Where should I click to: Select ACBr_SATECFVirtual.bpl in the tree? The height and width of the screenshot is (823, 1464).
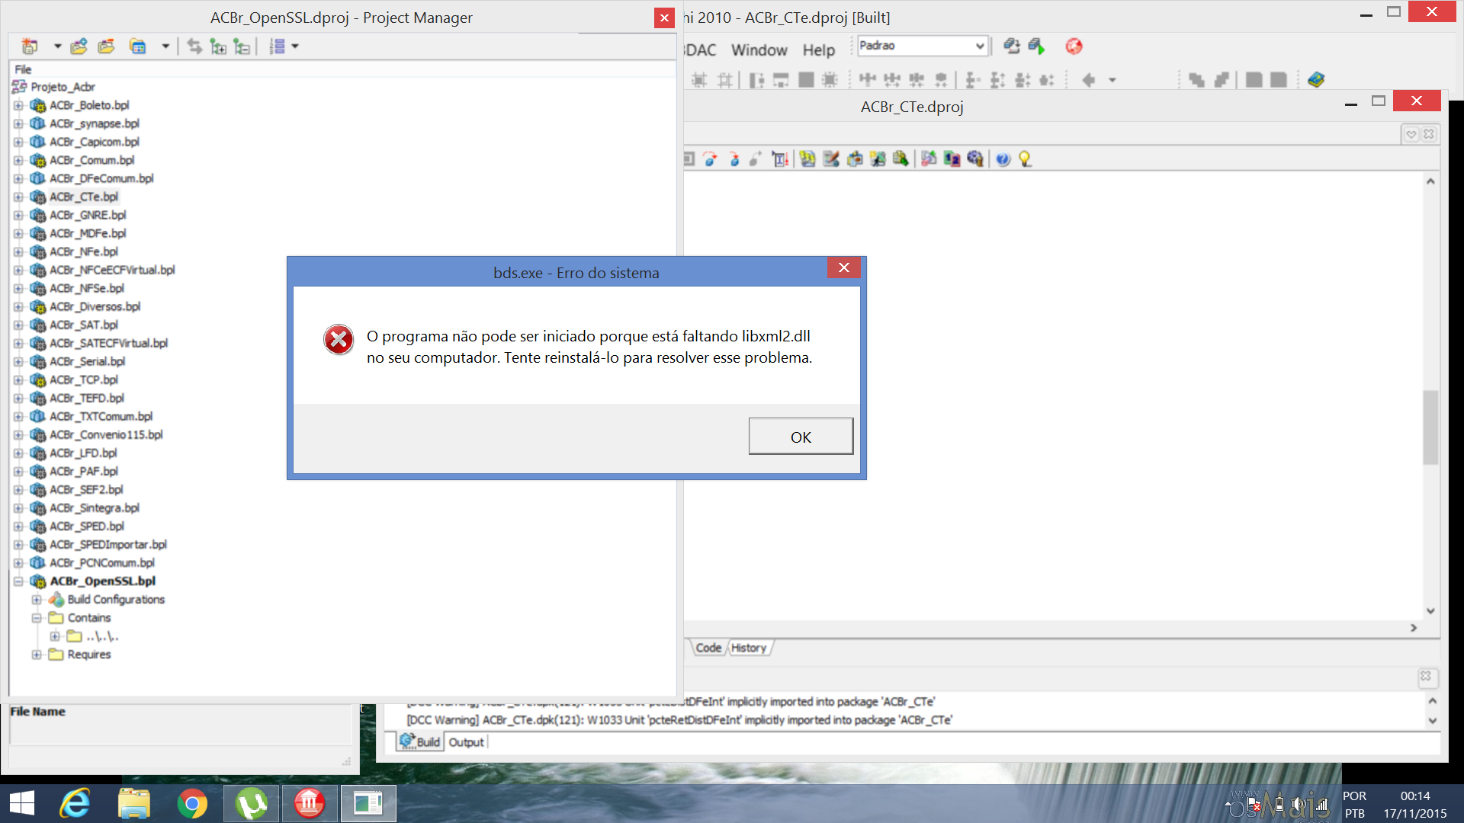(x=108, y=343)
